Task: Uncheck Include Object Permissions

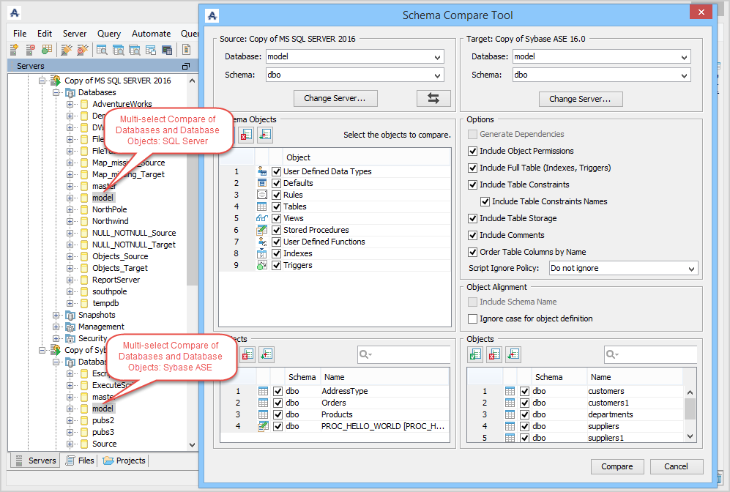Action: 472,151
